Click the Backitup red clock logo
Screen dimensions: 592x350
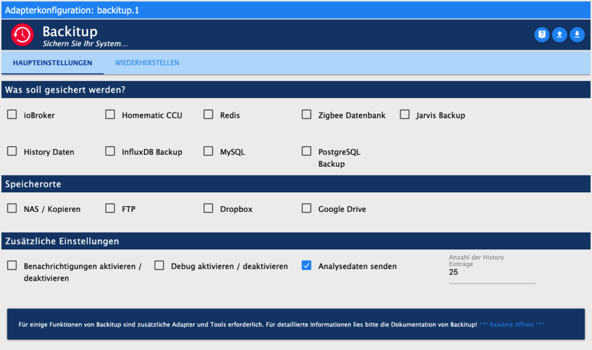coord(23,35)
